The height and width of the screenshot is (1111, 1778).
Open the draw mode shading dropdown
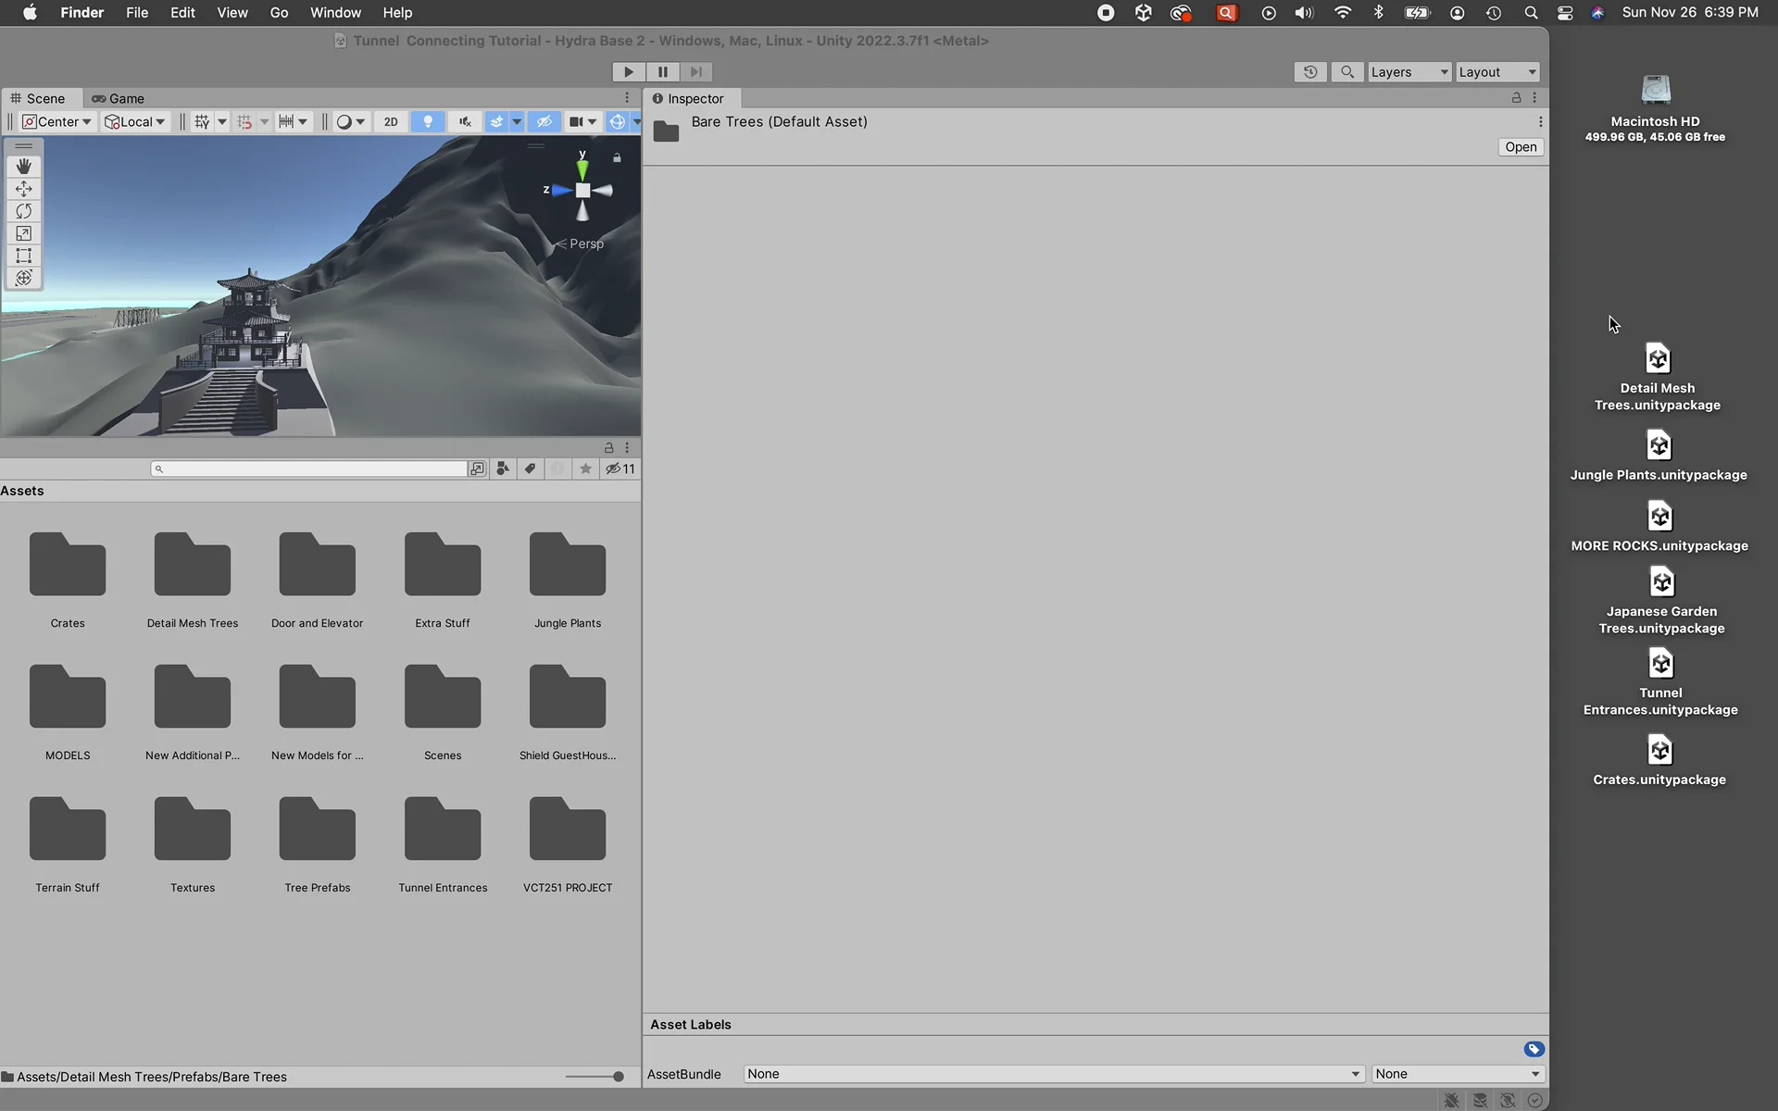point(351,122)
